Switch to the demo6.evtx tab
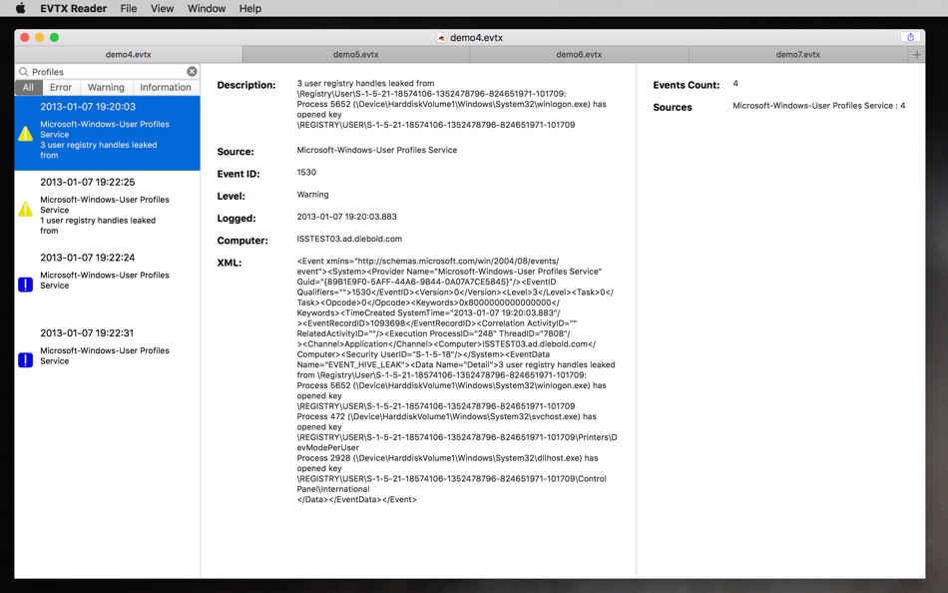The height and width of the screenshot is (593, 948). click(x=579, y=55)
